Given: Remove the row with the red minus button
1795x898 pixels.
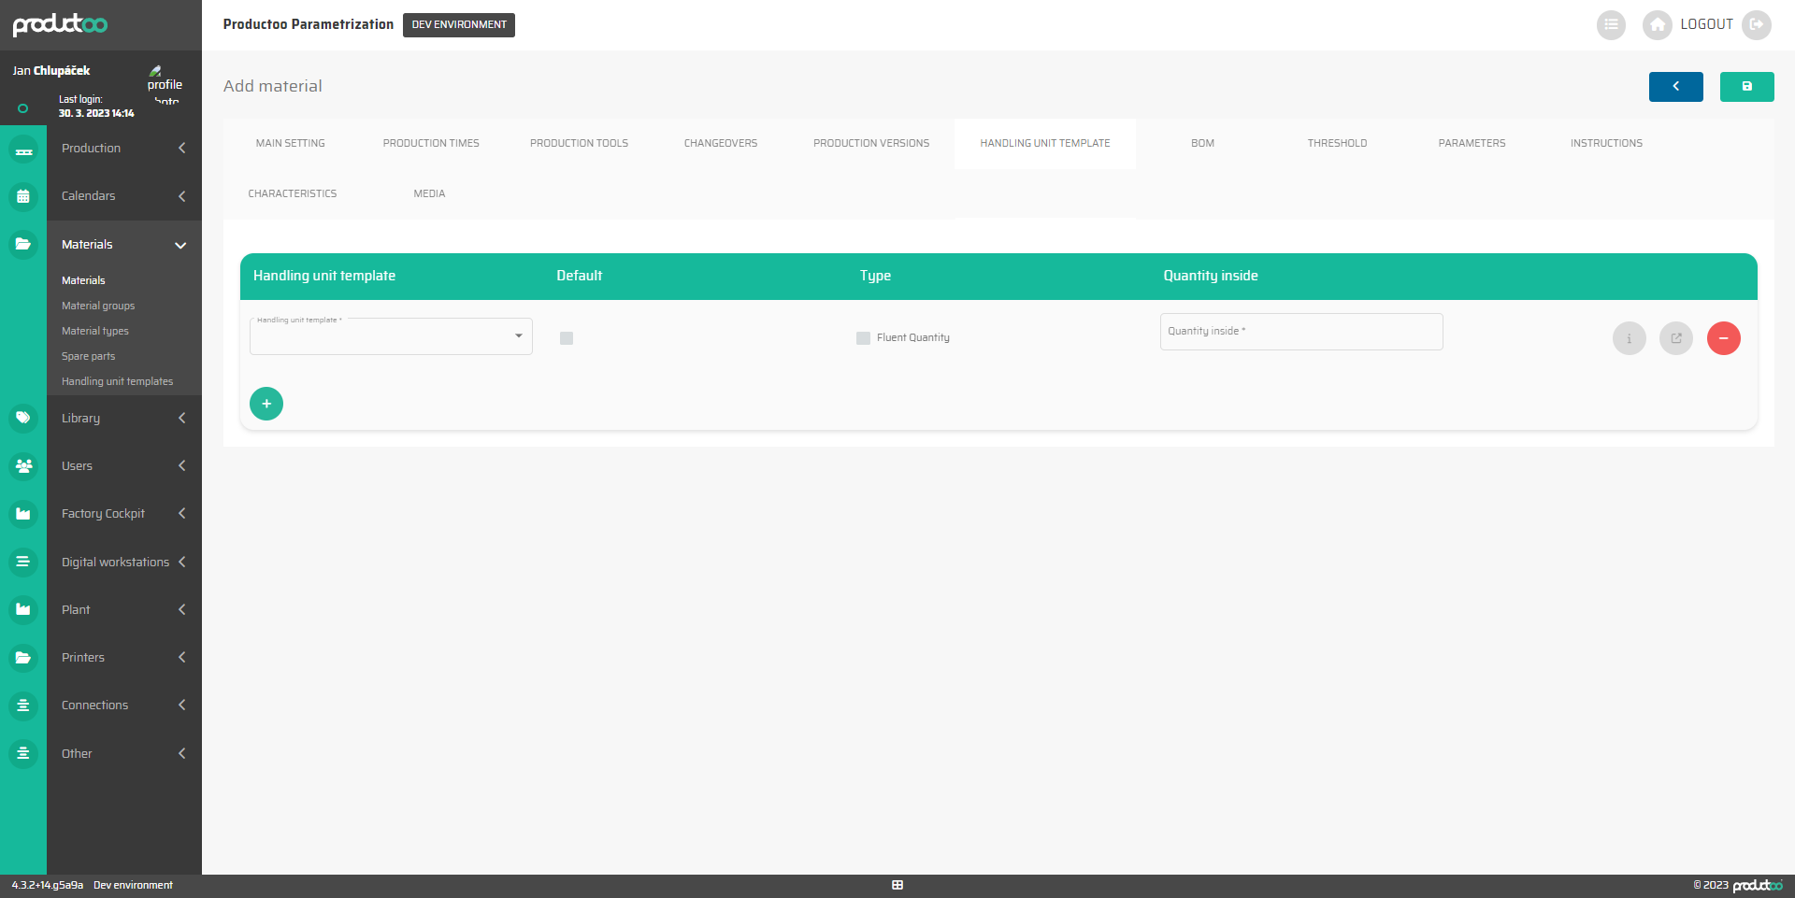Looking at the screenshot, I should [1724, 338].
